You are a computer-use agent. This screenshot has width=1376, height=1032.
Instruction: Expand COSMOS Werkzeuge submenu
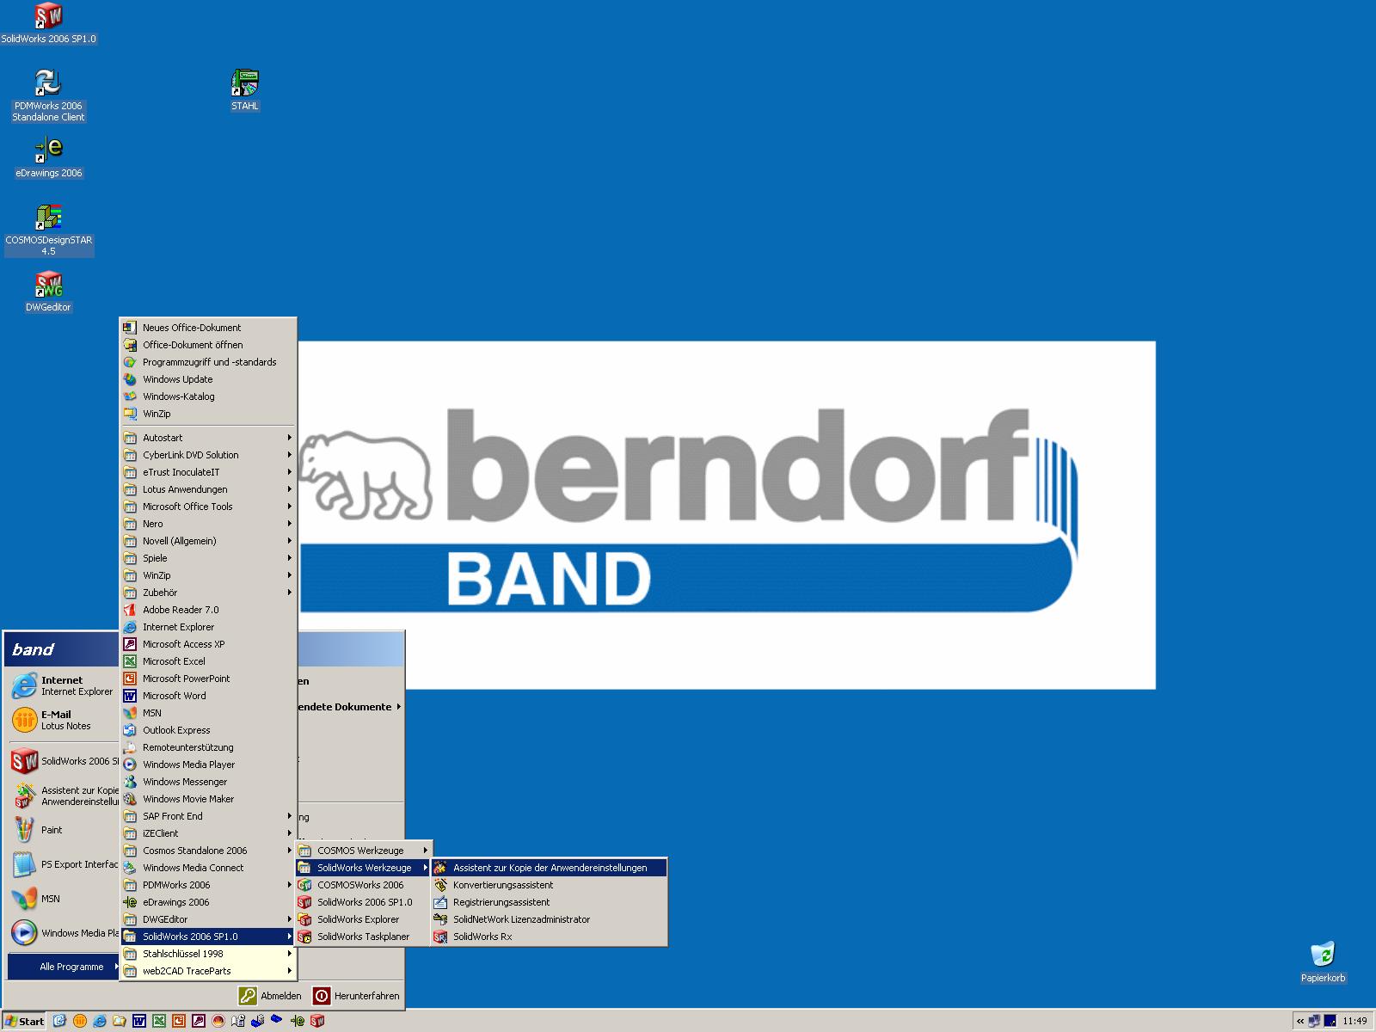363,851
